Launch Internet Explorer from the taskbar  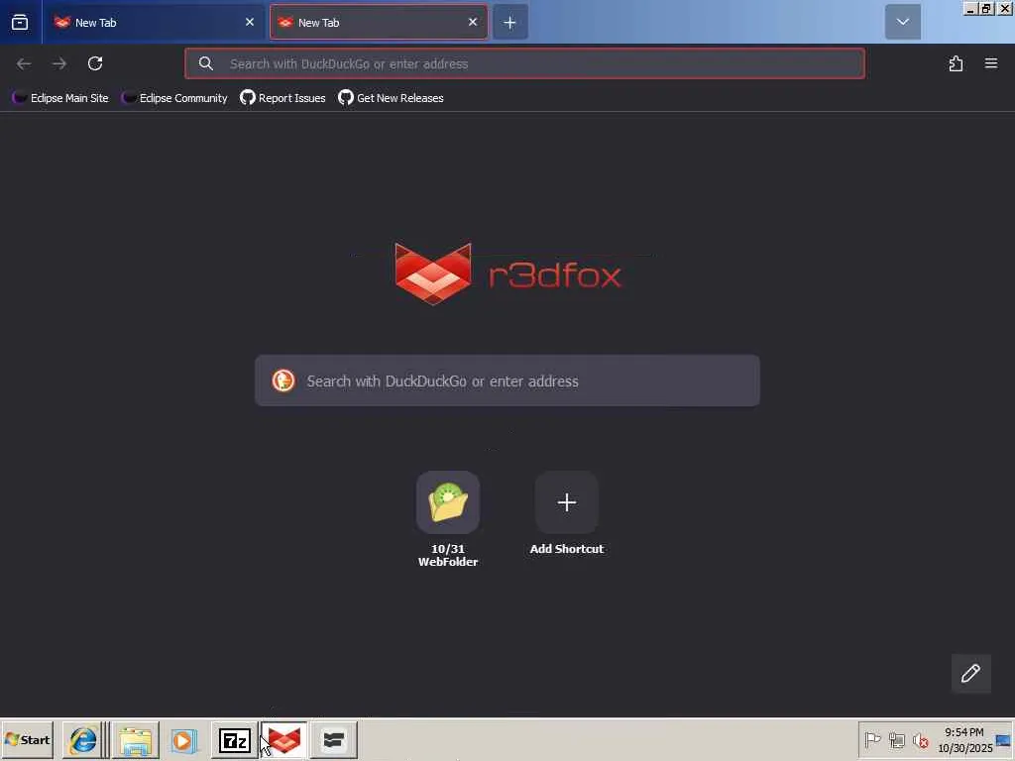(x=83, y=739)
